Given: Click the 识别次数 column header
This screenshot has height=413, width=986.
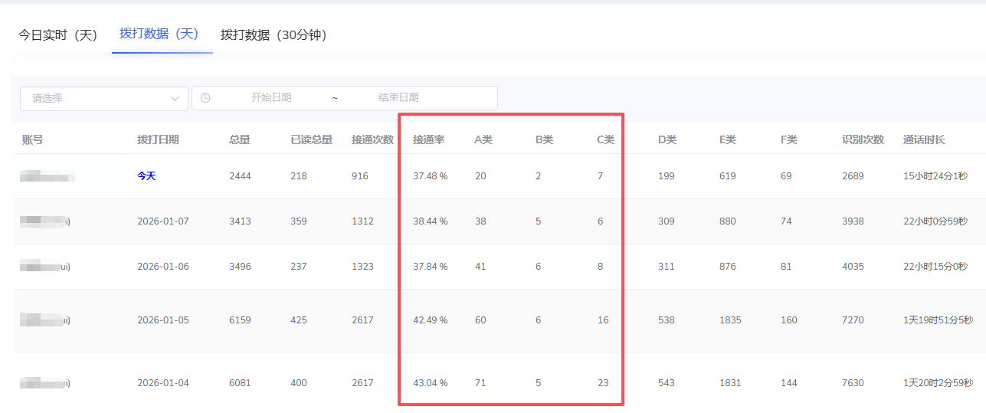Looking at the screenshot, I should [863, 139].
